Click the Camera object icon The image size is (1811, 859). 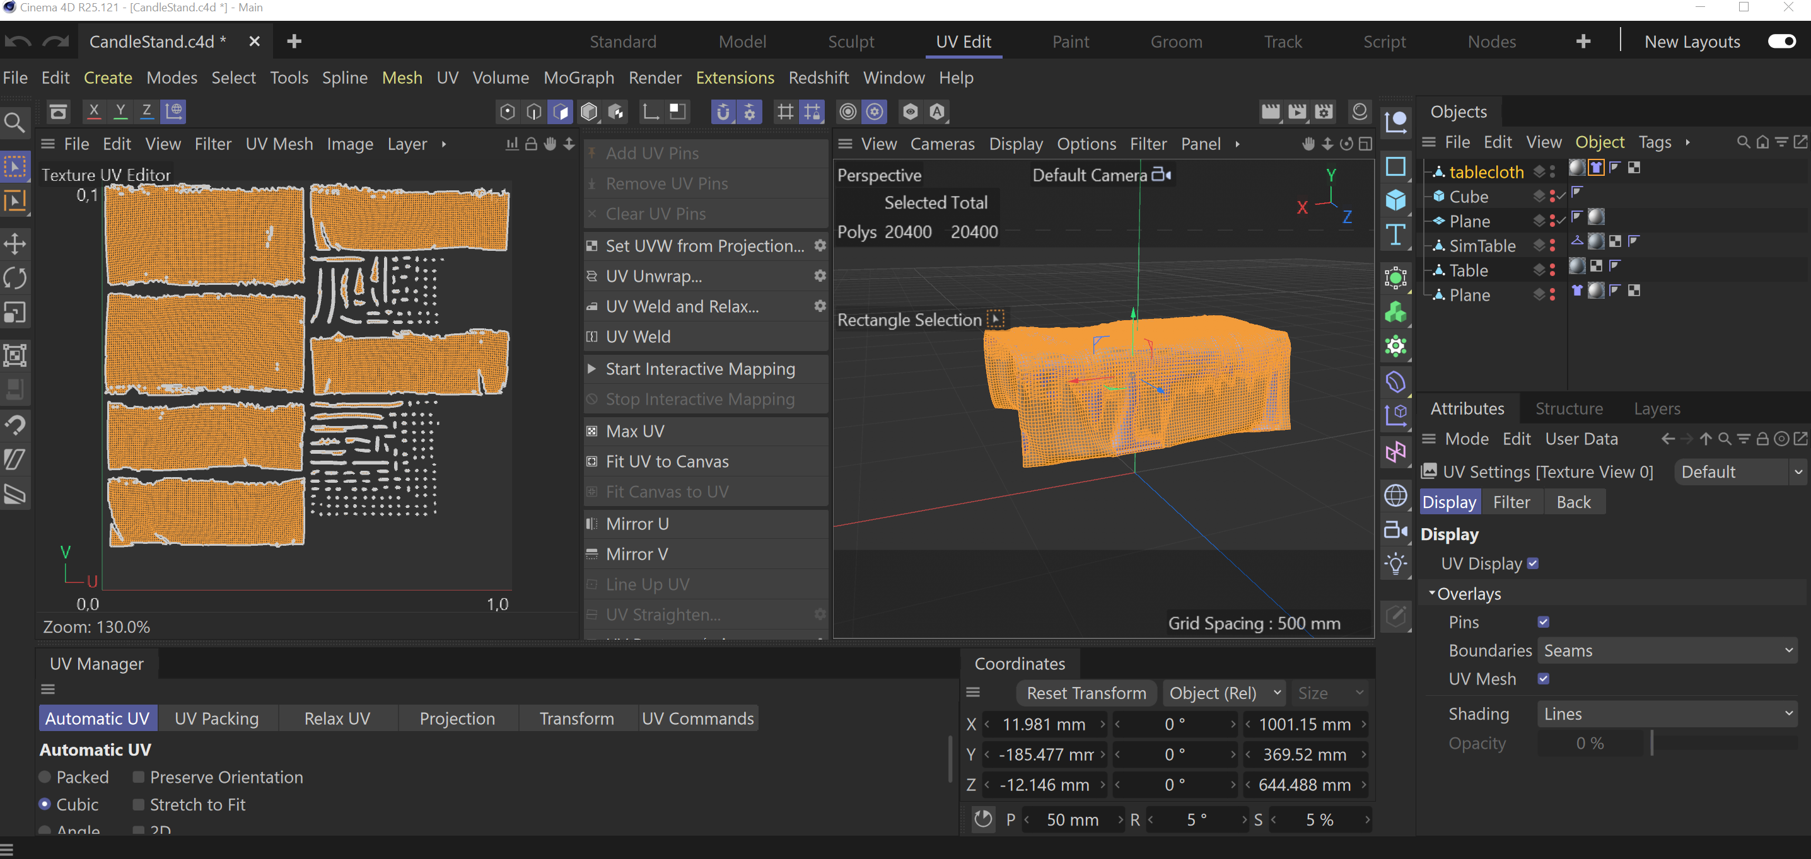pyautogui.click(x=1395, y=529)
